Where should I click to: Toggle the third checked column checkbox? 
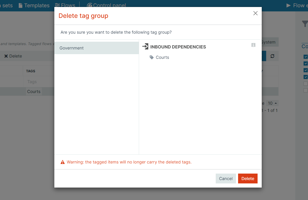tap(305, 70)
